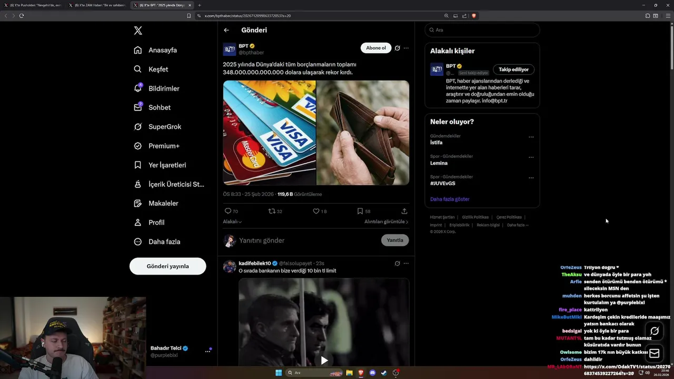Screen dimensions: 674x379
Task: Open Gizlilik Politikası link
Action: pyautogui.click(x=475, y=217)
